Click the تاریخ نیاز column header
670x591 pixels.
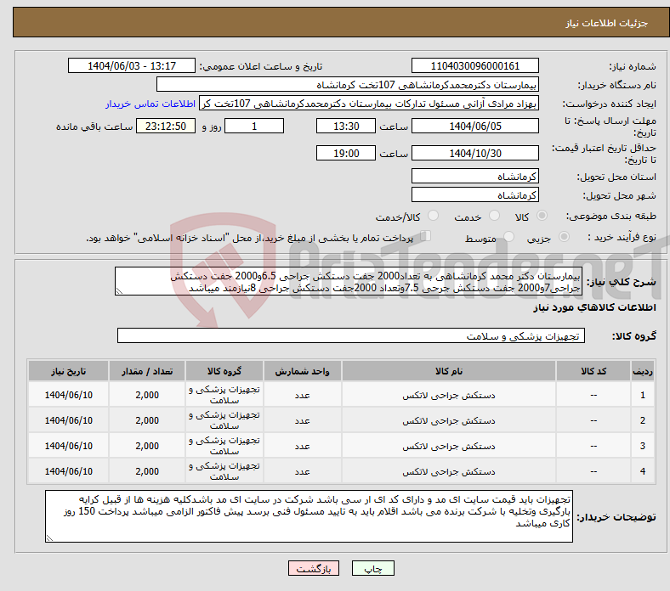pyautogui.click(x=69, y=371)
